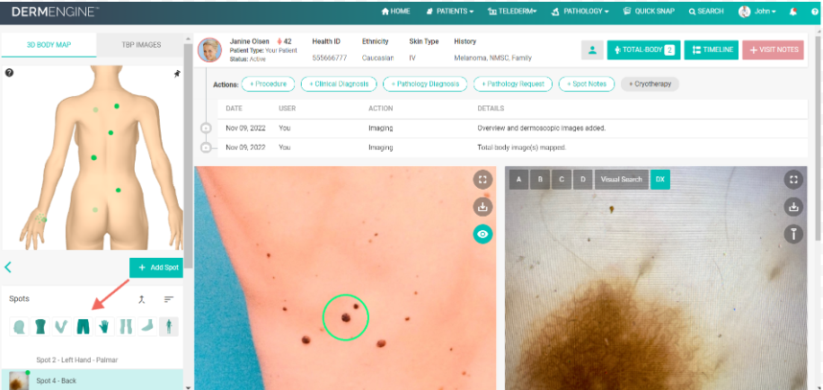Open the notifications bell
This screenshot has width=823, height=390.
[x=793, y=12]
